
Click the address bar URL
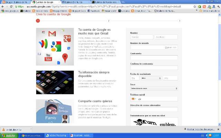pyautogui.click(x=99, y=7)
